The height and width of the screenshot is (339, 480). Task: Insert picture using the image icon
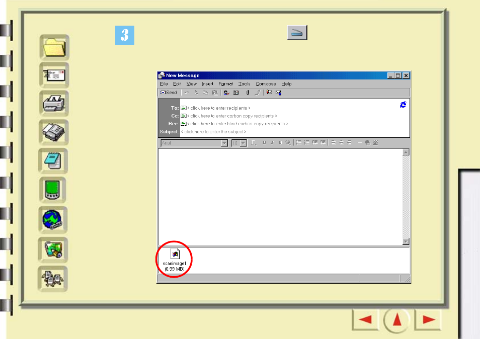(x=376, y=142)
